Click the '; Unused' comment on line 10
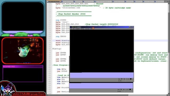The image size is (170, 96). [99, 4]
